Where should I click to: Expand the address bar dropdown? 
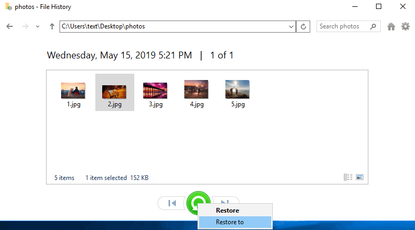click(x=292, y=26)
